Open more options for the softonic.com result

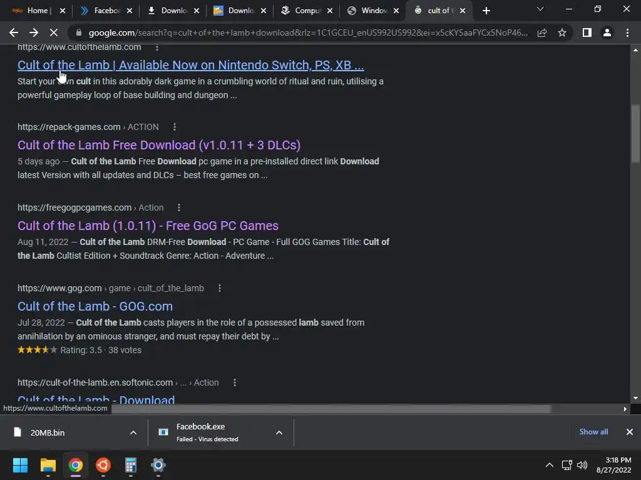[x=235, y=383]
